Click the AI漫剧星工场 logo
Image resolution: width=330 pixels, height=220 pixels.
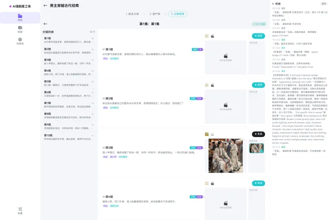[x=20, y=6]
